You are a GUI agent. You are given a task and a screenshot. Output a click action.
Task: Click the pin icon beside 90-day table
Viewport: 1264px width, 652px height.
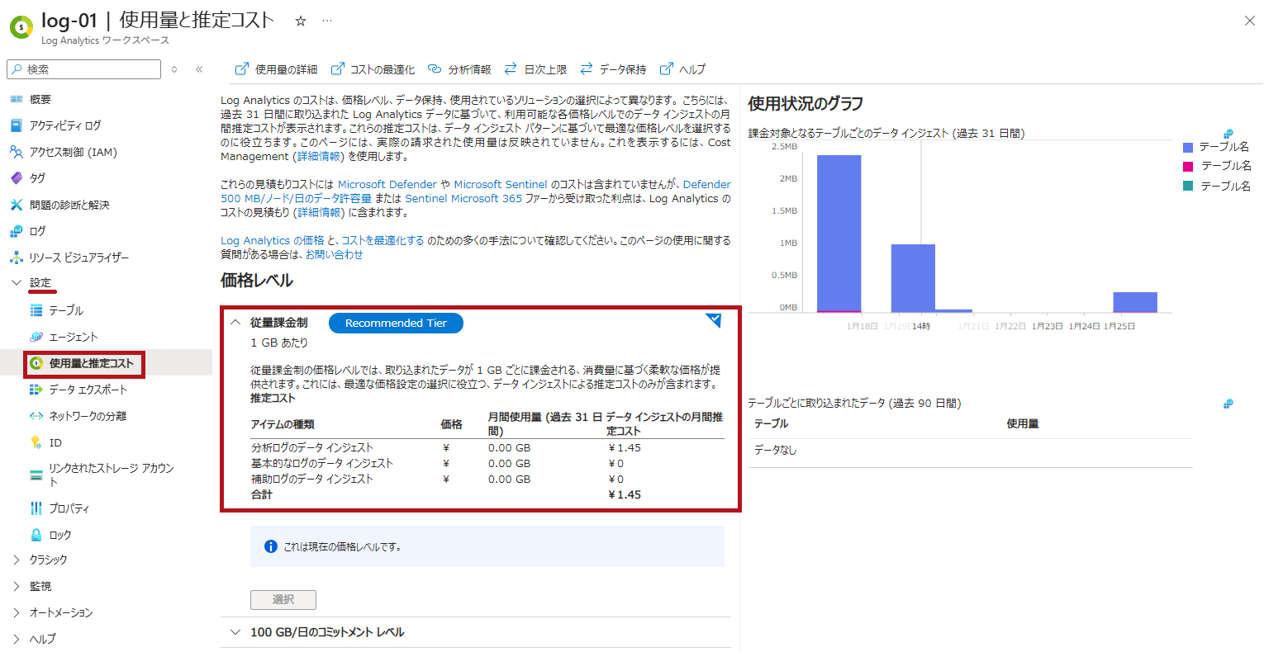point(1228,404)
